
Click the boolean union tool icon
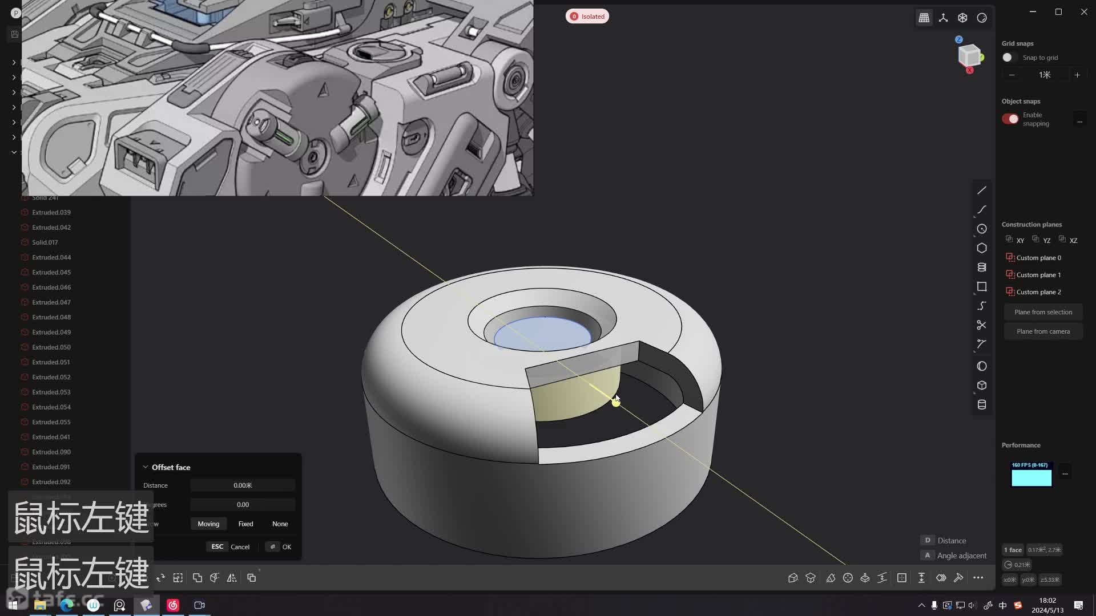coord(198,578)
